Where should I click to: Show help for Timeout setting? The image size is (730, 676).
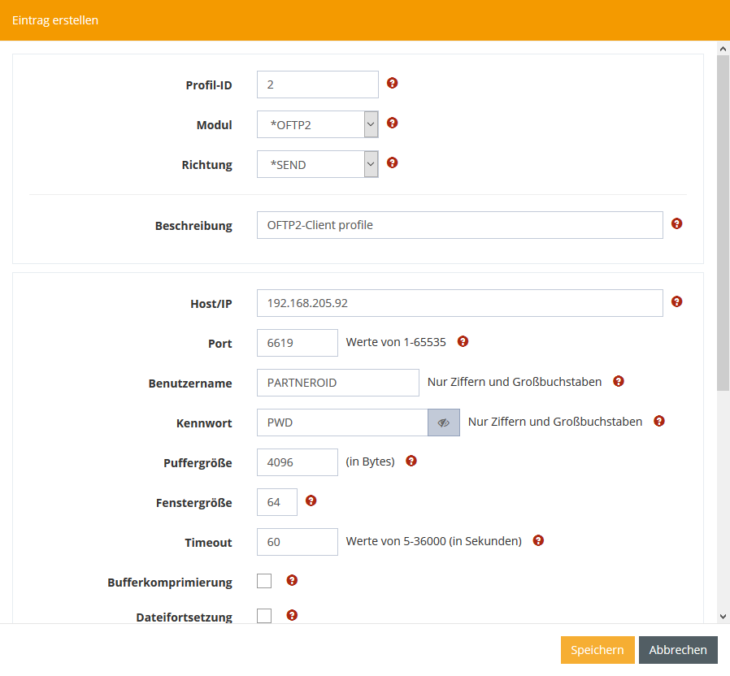click(537, 540)
